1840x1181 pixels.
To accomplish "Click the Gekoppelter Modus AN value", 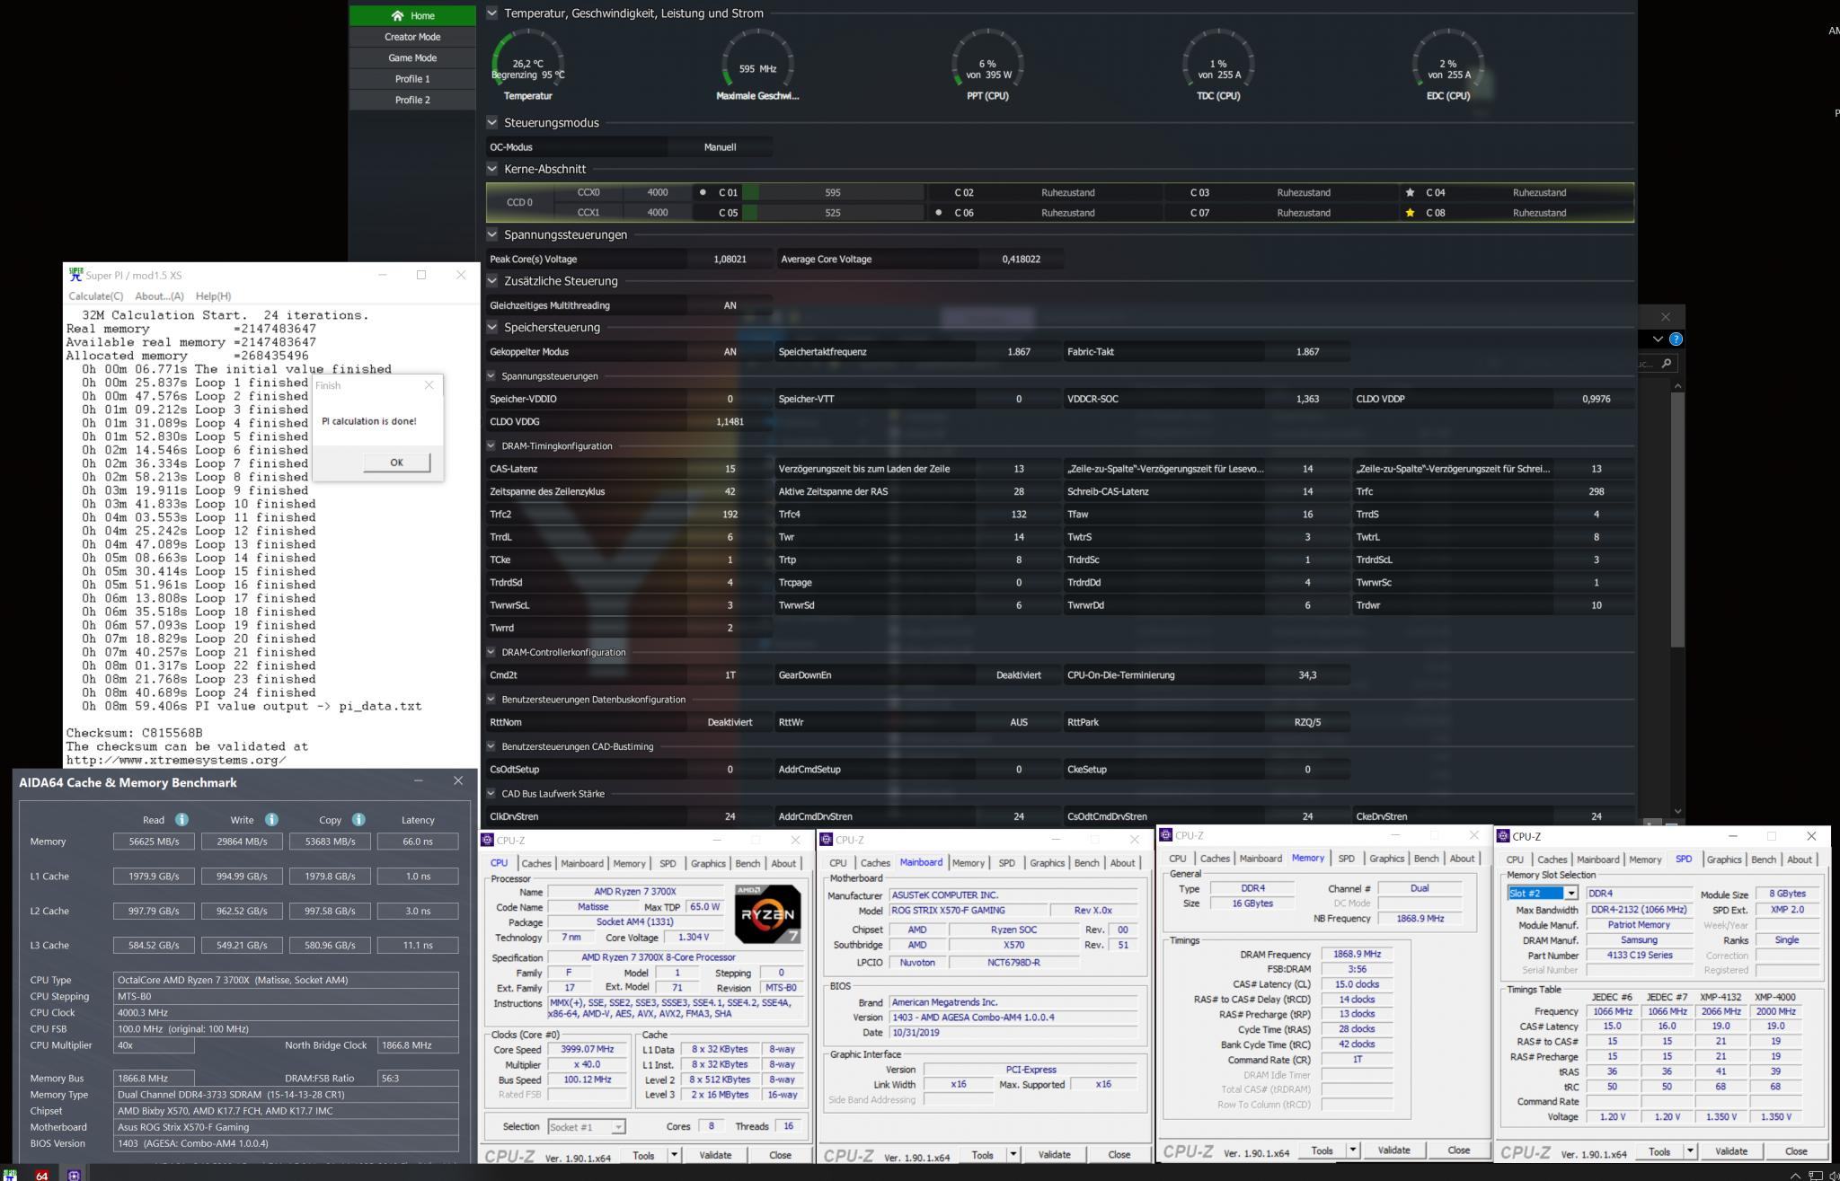I will 730,352.
